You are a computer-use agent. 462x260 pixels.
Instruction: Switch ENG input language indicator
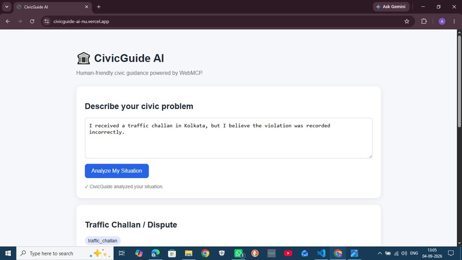point(414,253)
